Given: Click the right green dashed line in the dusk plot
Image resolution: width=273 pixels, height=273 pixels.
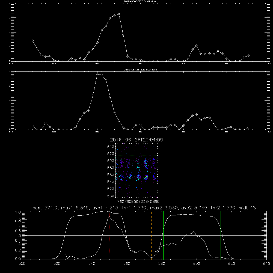Looking at the screenshot, I should [151, 101].
